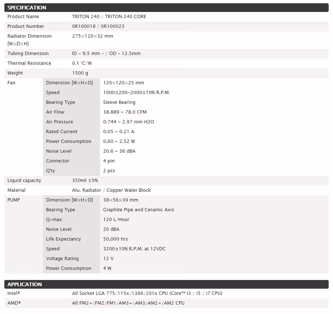333x314 pixels.
Task: Click the SPECIFICATION section header
Action: (x=166, y=8)
